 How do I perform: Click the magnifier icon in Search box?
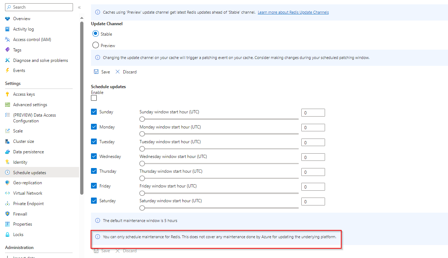click(x=8, y=7)
